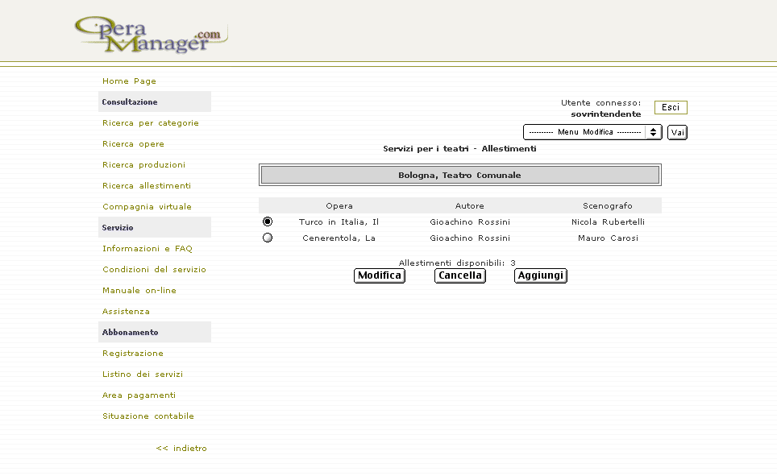777x476 pixels.
Task: Open Ricerca opere in sidebar
Action: coord(133,144)
